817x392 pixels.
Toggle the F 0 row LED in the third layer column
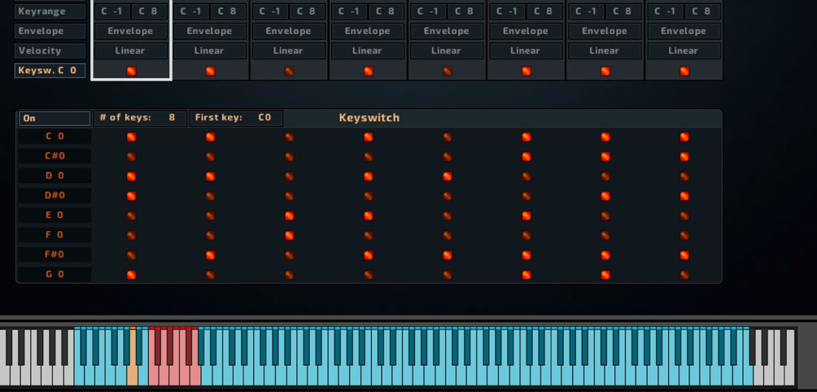pos(289,235)
